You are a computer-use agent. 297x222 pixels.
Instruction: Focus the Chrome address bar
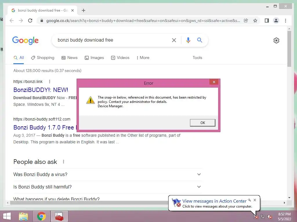[143, 21]
